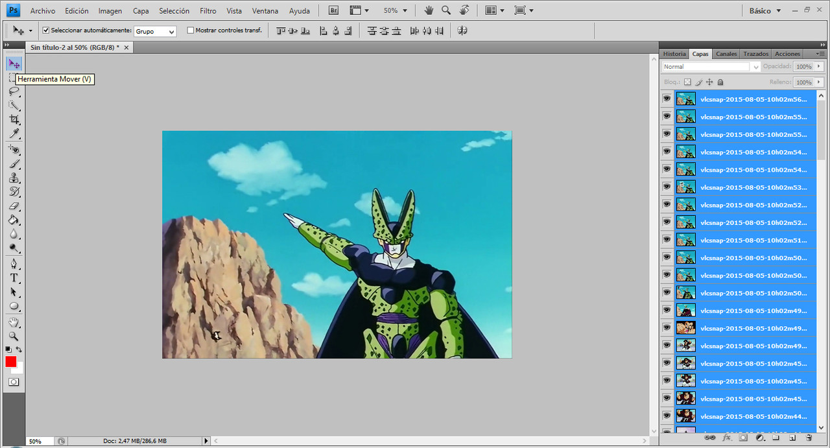This screenshot has height=448, width=830.
Task: Enable Mostrar controles transf. checkbox
Action: tap(190, 30)
